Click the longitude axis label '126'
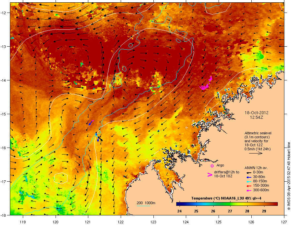The width and height of the screenshot is (291, 225). pos(251,222)
